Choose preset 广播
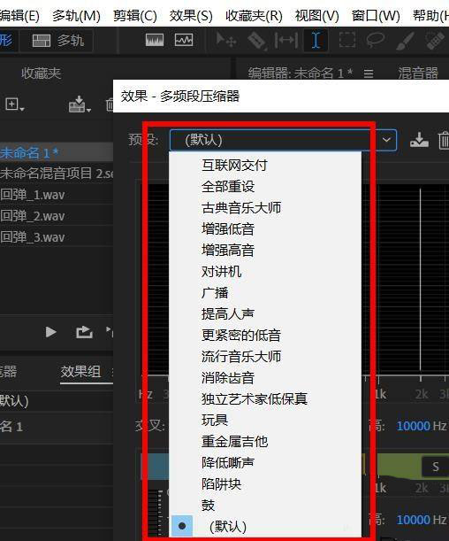 pyautogui.click(x=265, y=293)
